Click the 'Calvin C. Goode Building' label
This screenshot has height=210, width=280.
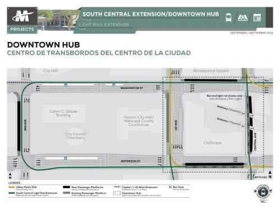pyautogui.click(x=63, y=113)
